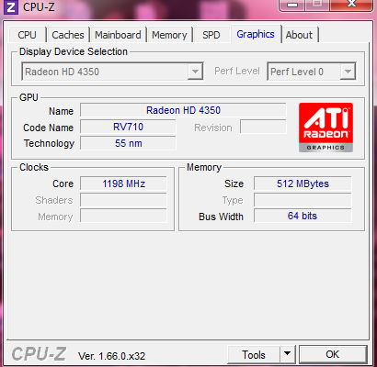Click the GPU Name field
Viewport: 377px width, 367px height.
tap(183, 110)
